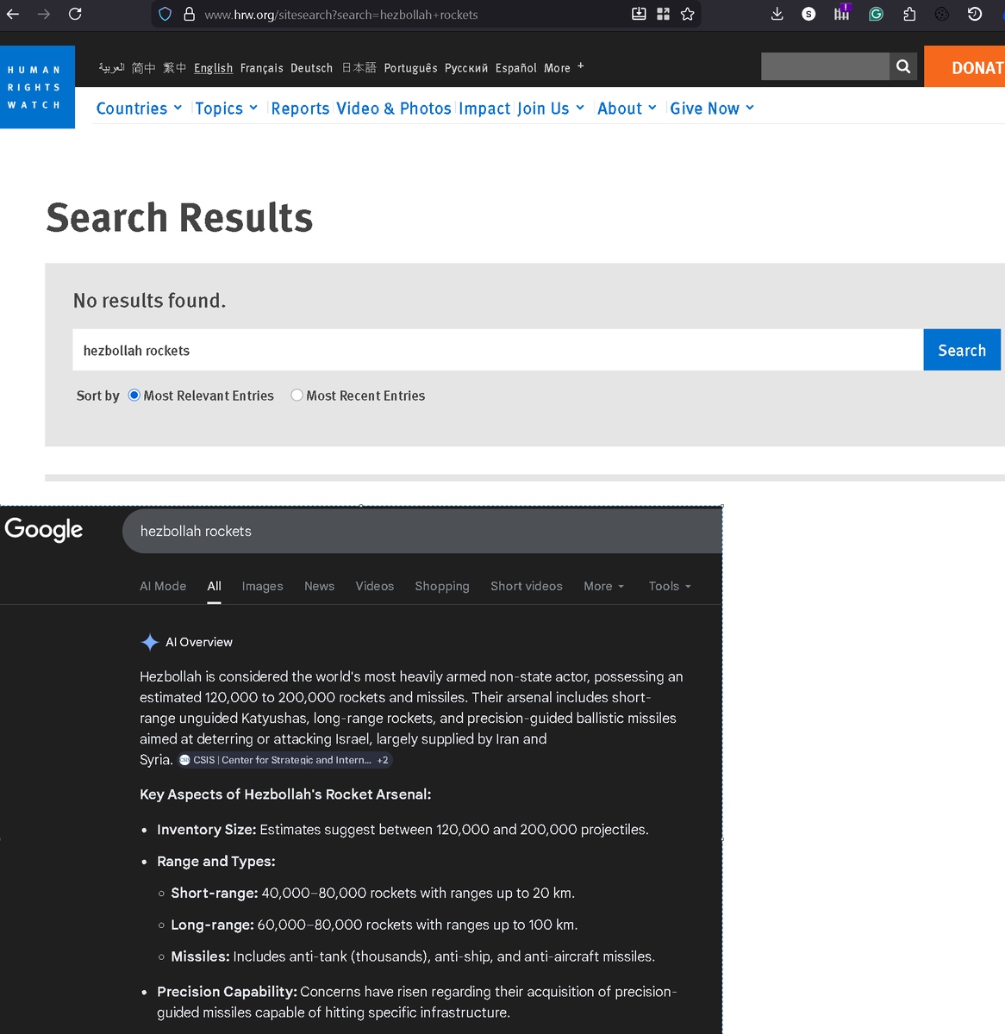Screen dimensions: 1005x1034
Task: Click the 'No results found.' text
Action: [149, 301]
